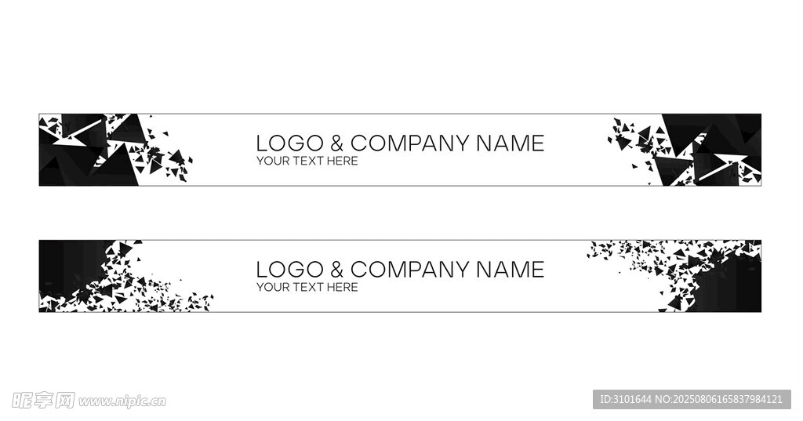This screenshot has height=421, width=803.
Task: Click the scattered small triangles left of top title
Action: coord(169,161)
